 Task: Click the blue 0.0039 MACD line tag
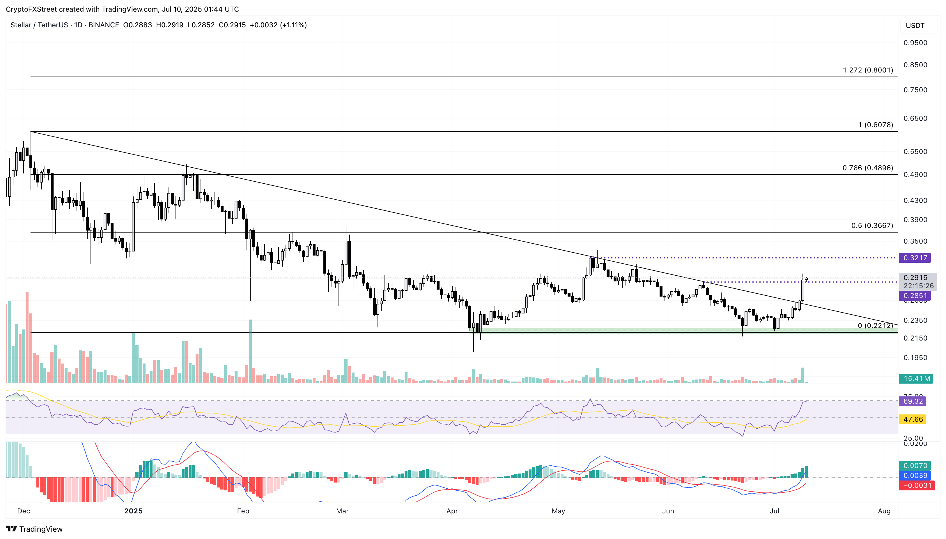(915, 475)
